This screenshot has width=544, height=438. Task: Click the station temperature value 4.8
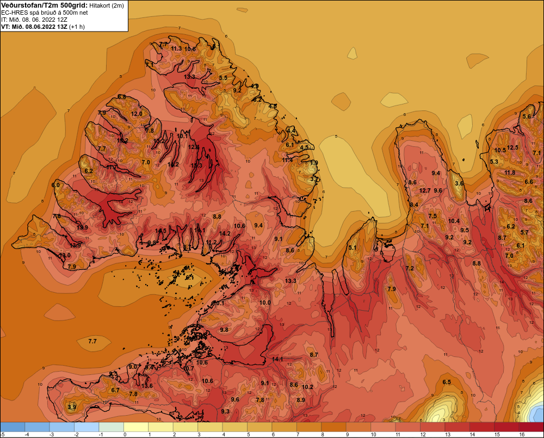pos(273,106)
